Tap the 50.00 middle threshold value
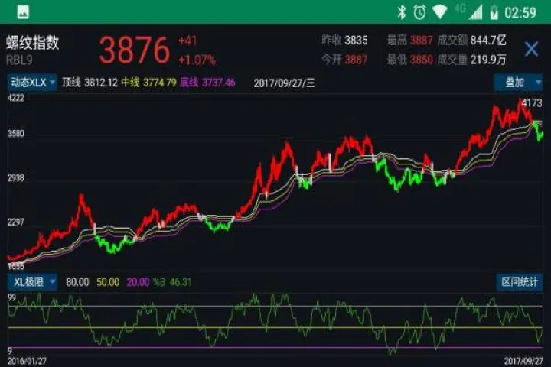This screenshot has height=367, width=551. pyautogui.click(x=108, y=282)
